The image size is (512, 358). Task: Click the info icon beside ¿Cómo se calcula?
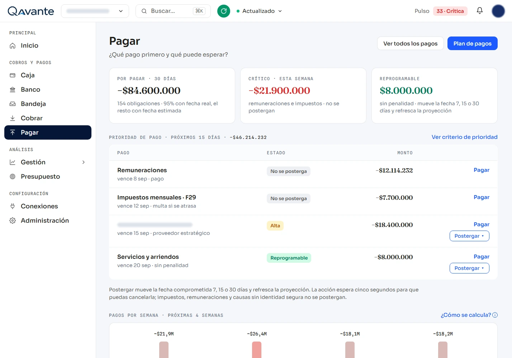tap(495, 315)
